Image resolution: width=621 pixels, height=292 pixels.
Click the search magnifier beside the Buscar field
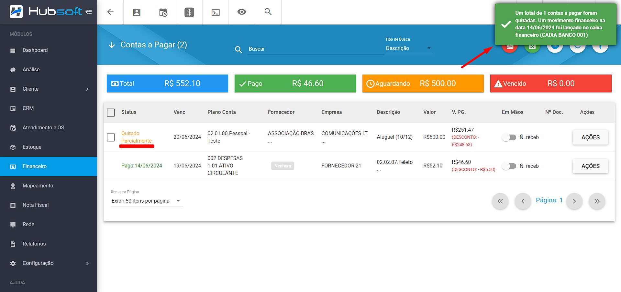[238, 49]
